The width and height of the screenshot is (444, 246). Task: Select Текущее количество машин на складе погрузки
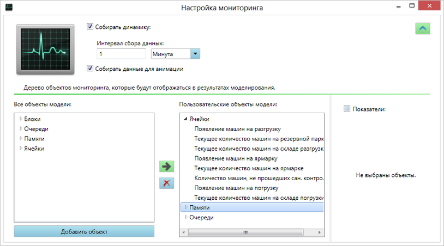pos(259,198)
